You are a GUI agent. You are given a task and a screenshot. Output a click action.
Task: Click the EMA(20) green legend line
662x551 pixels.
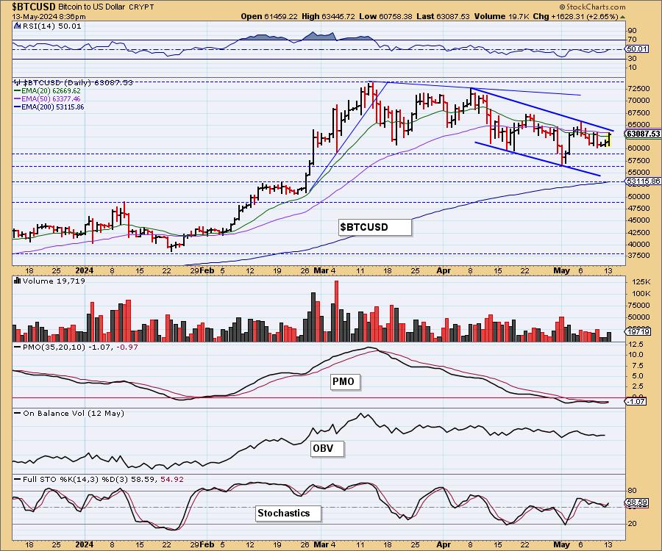18,90
